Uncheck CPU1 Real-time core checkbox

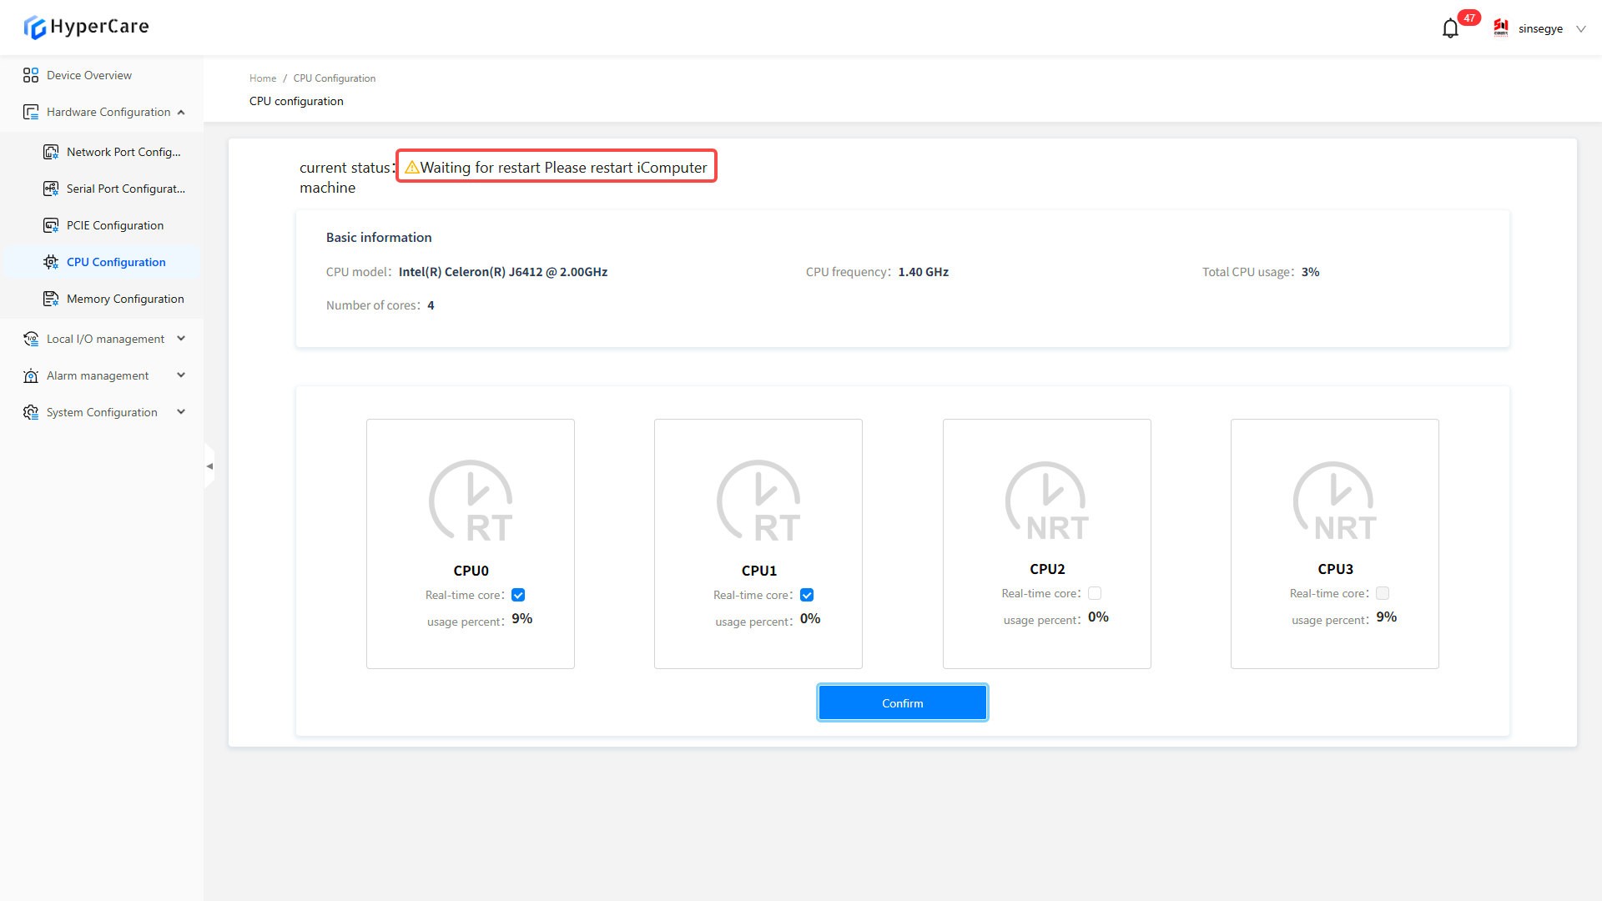pyautogui.click(x=807, y=595)
